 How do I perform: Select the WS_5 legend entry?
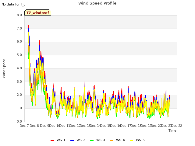137,140
